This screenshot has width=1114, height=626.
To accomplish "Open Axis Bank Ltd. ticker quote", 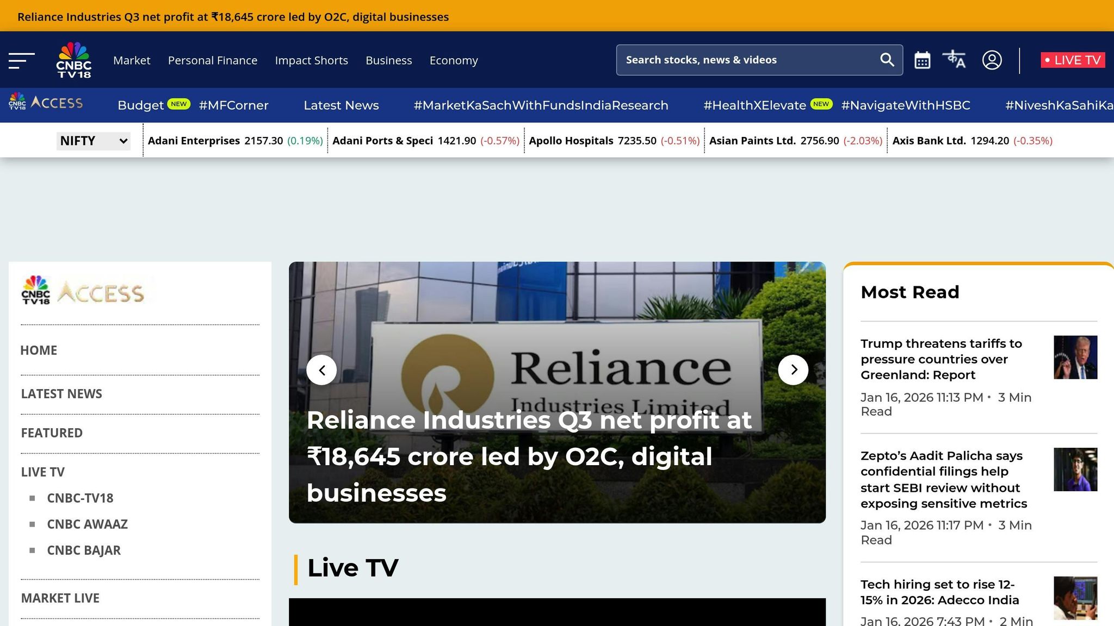I will click(973, 141).
